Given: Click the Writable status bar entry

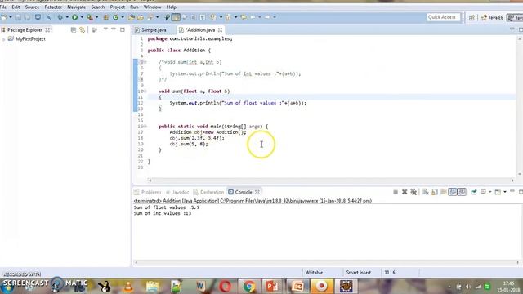Looking at the screenshot, I should pyautogui.click(x=314, y=273).
